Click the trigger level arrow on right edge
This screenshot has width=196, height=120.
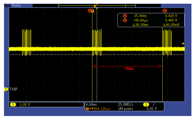(183, 44)
